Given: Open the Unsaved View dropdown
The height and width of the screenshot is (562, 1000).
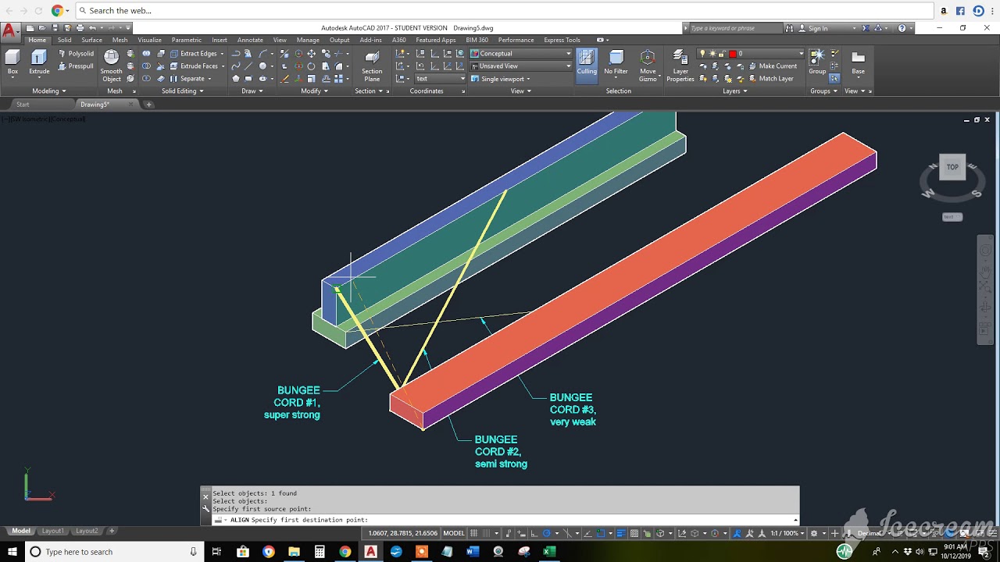Looking at the screenshot, I should pyautogui.click(x=521, y=66).
